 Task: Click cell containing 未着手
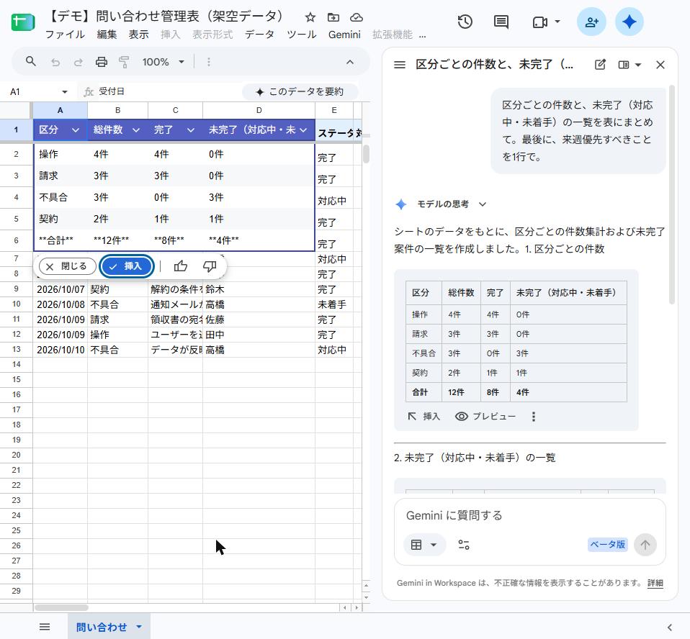[x=334, y=304]
